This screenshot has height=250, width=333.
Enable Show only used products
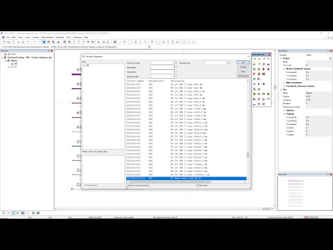(127, 185)
